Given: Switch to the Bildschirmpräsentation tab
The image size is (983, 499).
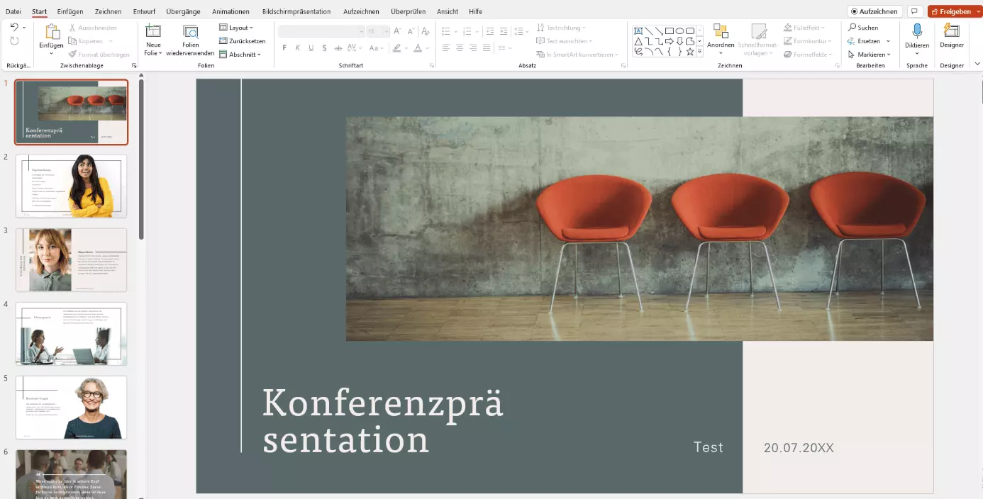Looking at the screenshot, I should pyautogui.click(x=296, y=11).
